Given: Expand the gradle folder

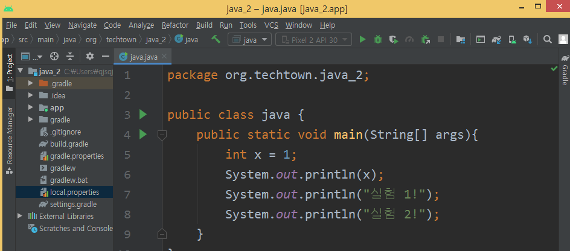Looking at the screenshot, I should click(x=31, y=119).
